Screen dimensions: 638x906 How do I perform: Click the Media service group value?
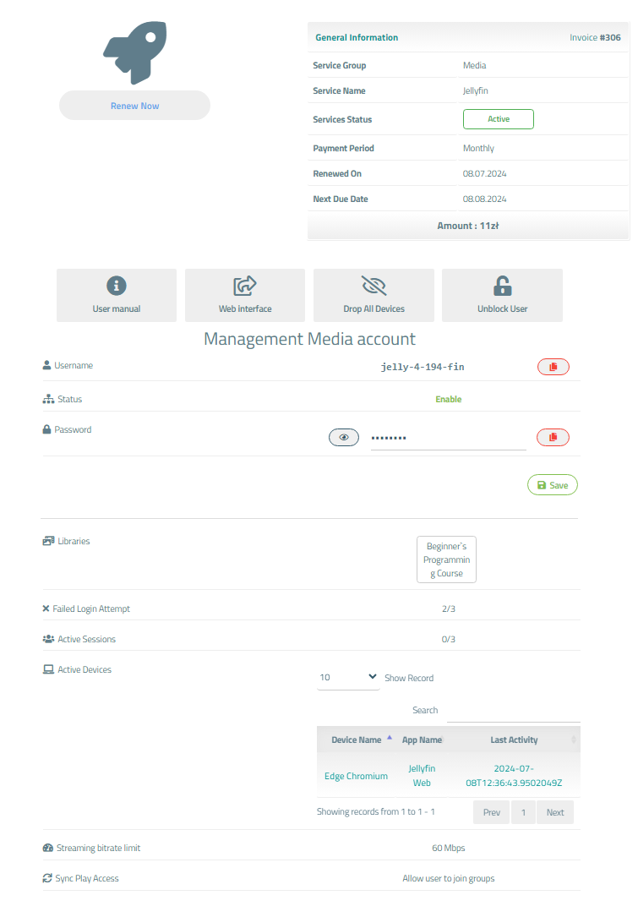click(x=474, y=65)
